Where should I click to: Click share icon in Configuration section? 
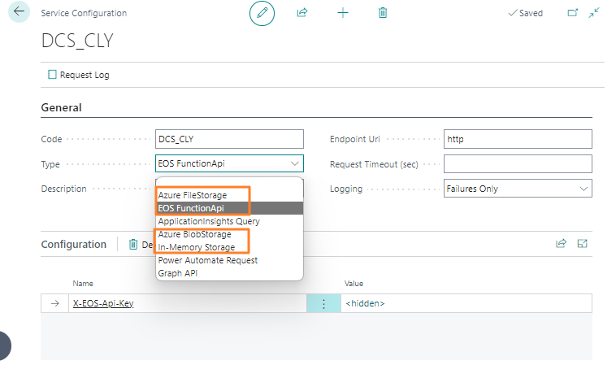coord(561,243)
